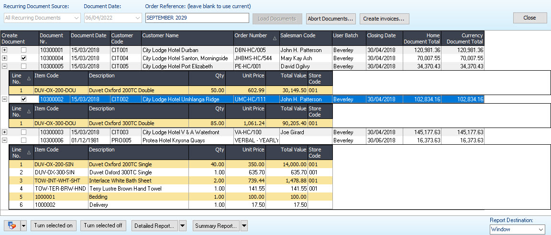Open the Summary Report dropdown arrow
The height and width of the screenshot is (235, 551).
click(244, 226)
